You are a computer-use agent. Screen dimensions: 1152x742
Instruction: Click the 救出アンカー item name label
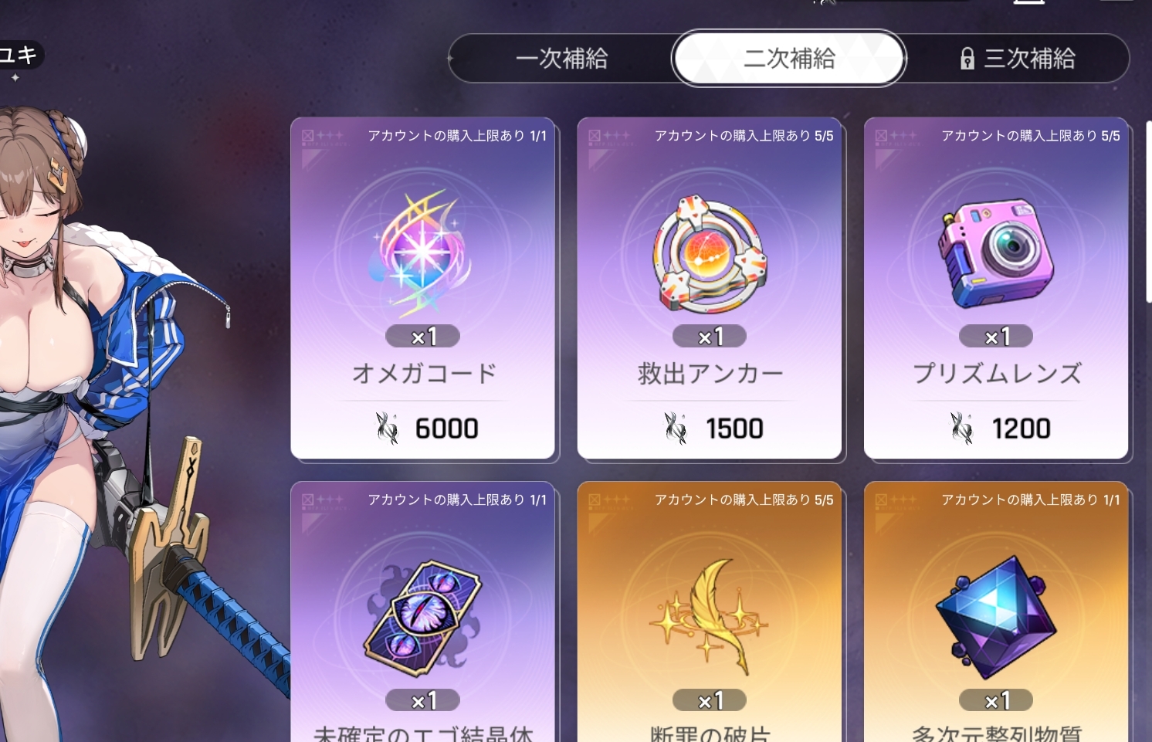pos(710,374)
